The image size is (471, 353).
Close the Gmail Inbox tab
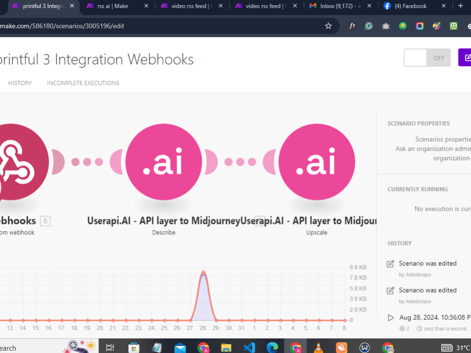coord(369,6)
